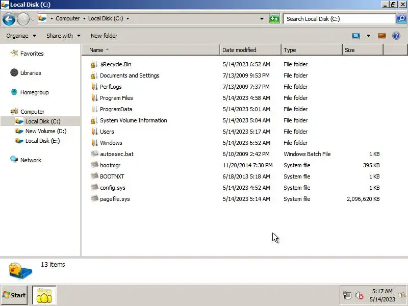Select the PerfLogs folder icon
Image resolution: width=408 pixels, height=306 pixels.
coord(94,86)
